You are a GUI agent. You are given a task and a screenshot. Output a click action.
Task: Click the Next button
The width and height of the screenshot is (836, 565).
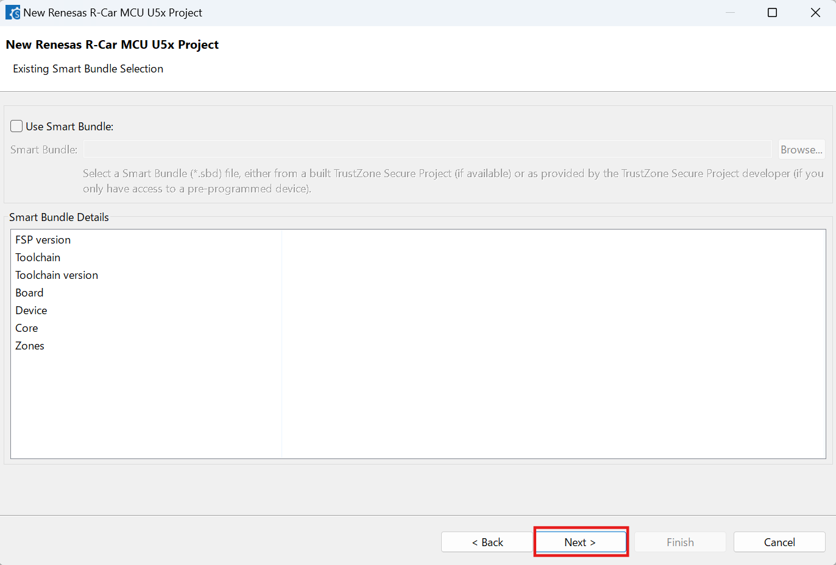coord(581,542)
